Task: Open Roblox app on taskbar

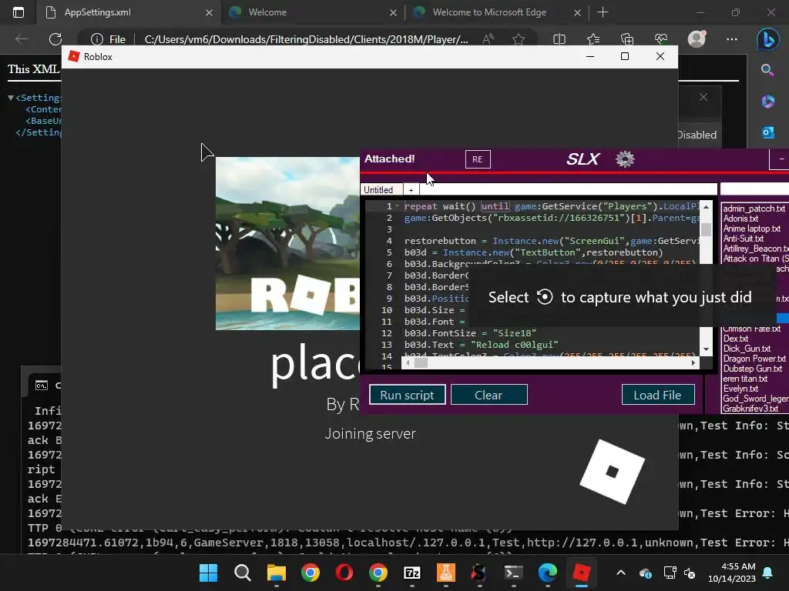Action: click(x=581, y=573)
